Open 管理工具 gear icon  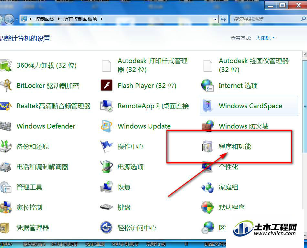(5, 187)
